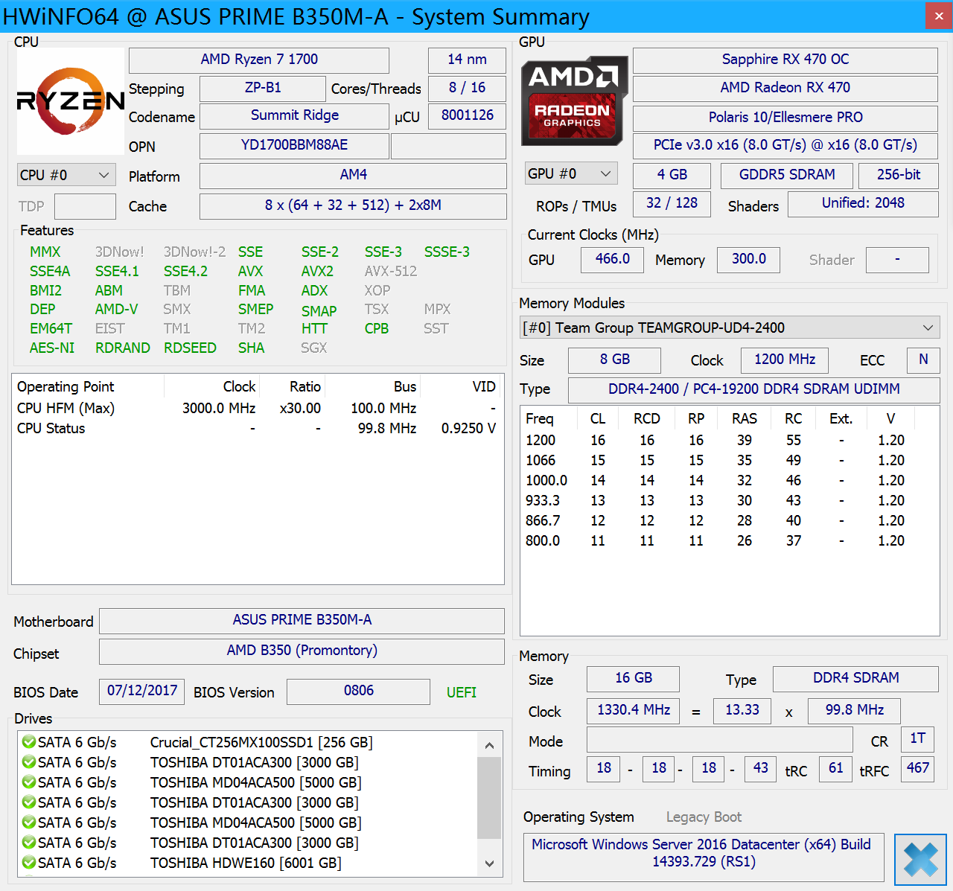Click the BIOS version 0806 field
The image size is (953, 891).
click(358, 691)
